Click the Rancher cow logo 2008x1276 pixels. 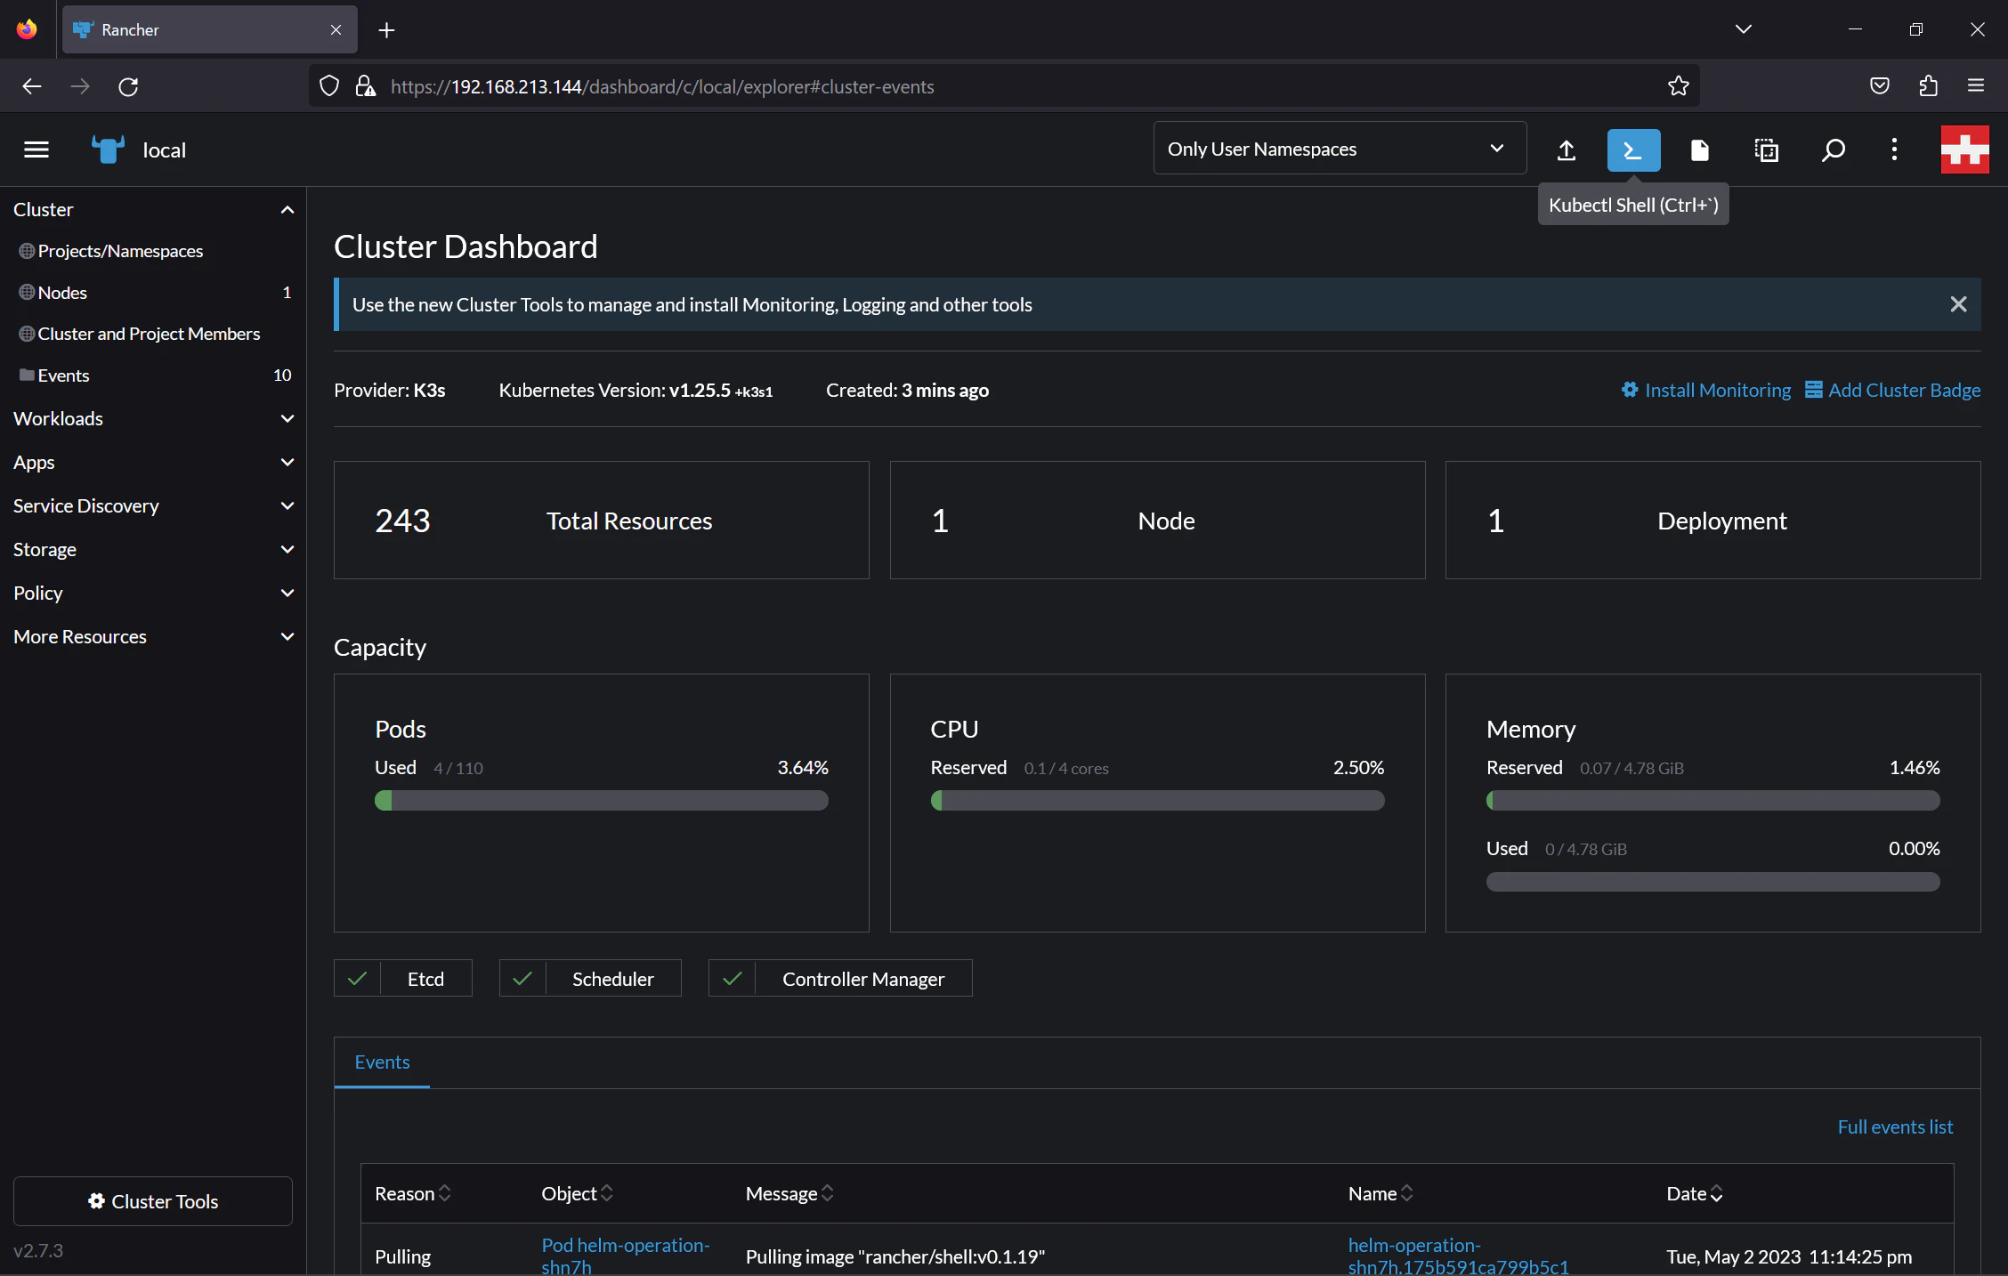108,149
